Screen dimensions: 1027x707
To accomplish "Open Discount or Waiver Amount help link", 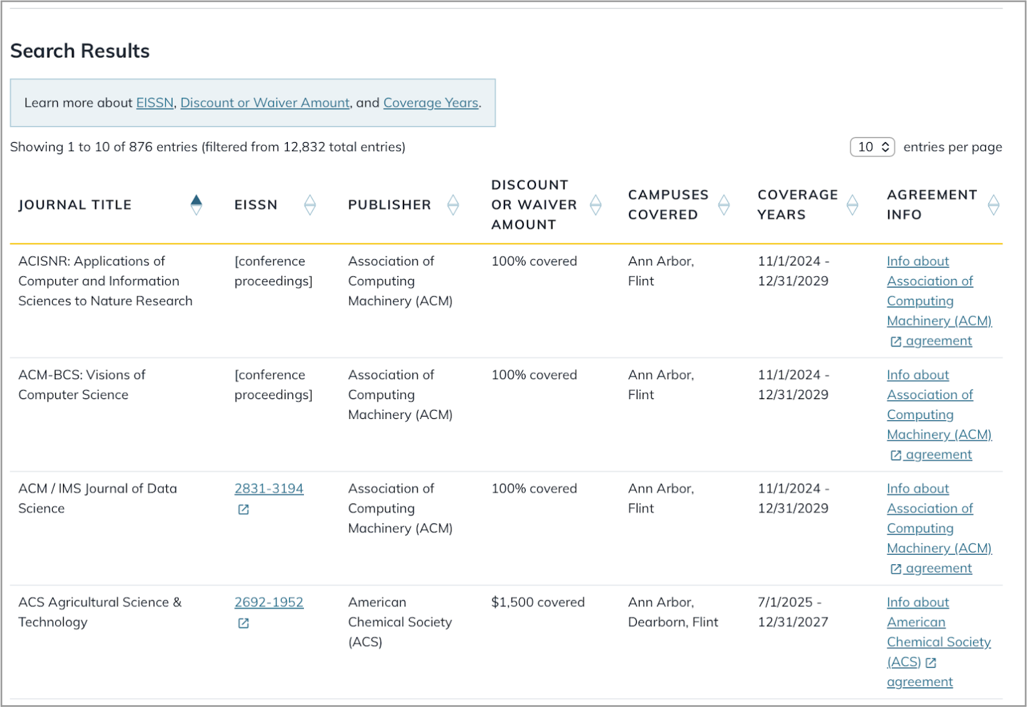I will tap(265, 103).
